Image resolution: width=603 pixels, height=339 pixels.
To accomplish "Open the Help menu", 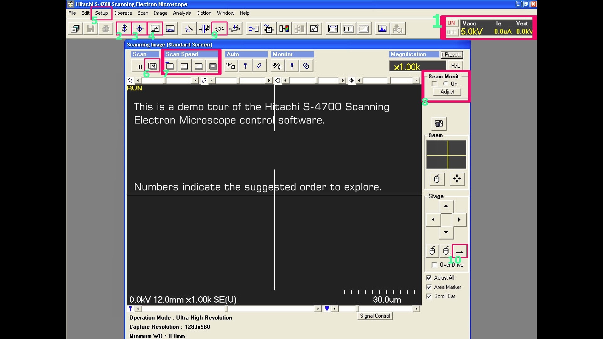I will point(245,13).
